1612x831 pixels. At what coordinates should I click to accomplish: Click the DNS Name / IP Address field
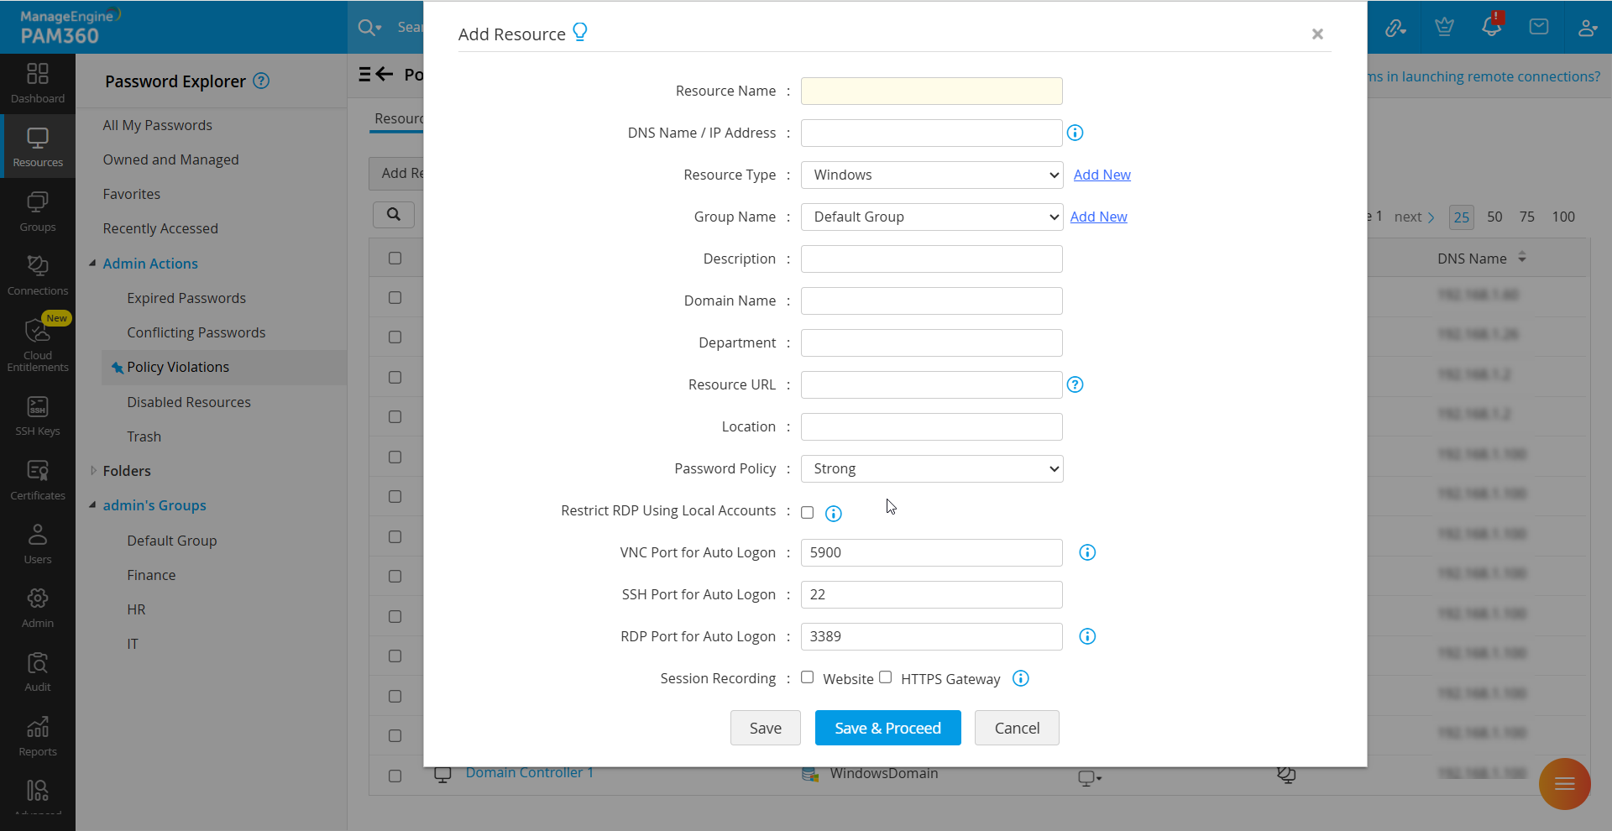pyautogui.click(x=932, y=133)
